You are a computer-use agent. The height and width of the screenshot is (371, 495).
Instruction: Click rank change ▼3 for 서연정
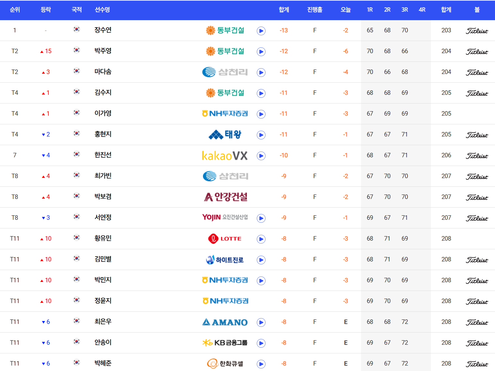[x=46, y=218]
